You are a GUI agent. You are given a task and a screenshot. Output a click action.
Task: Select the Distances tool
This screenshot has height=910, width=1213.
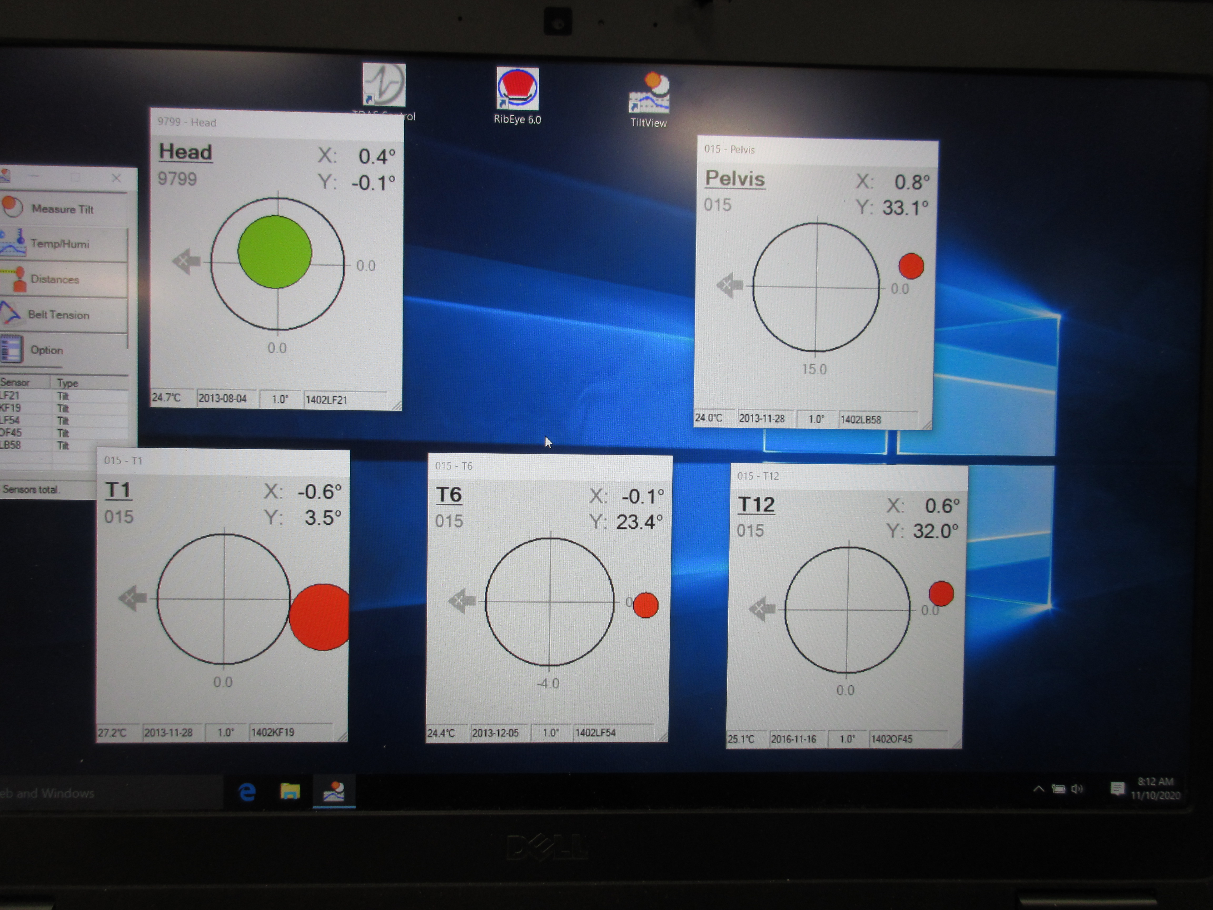64,279
